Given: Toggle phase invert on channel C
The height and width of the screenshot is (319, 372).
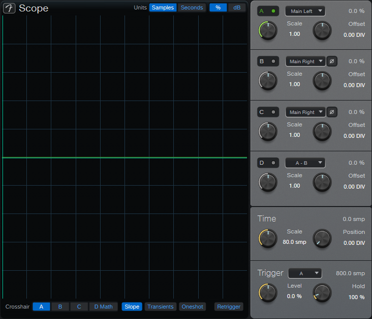Looking at the screenshot, I should coord(332,112).
